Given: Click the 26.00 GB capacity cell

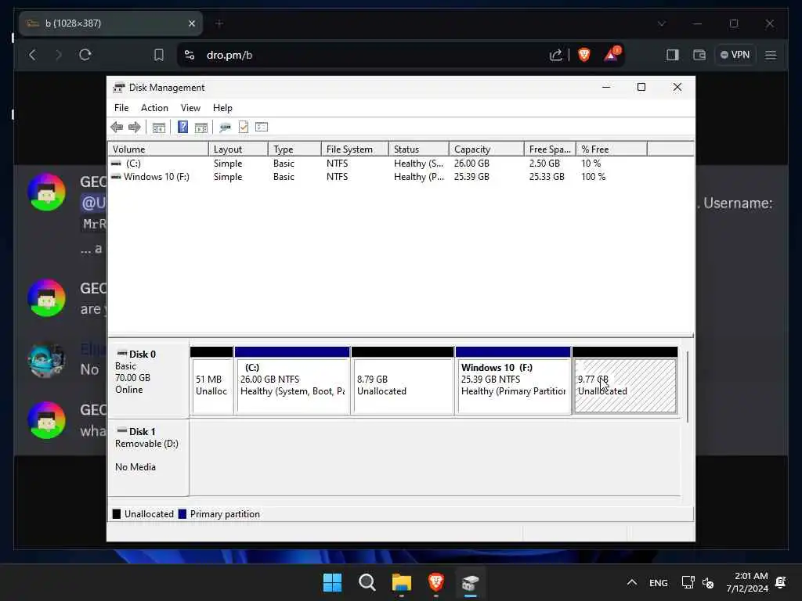Looking at the screenshot, I should [x=471, y=164].
